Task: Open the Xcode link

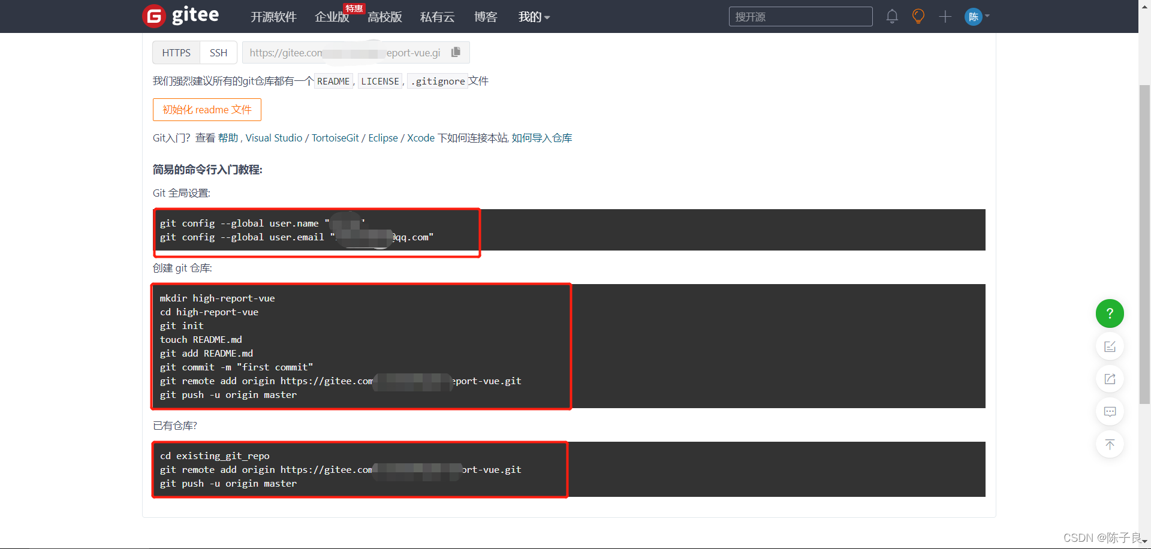Action: click(x=421, y=138)
